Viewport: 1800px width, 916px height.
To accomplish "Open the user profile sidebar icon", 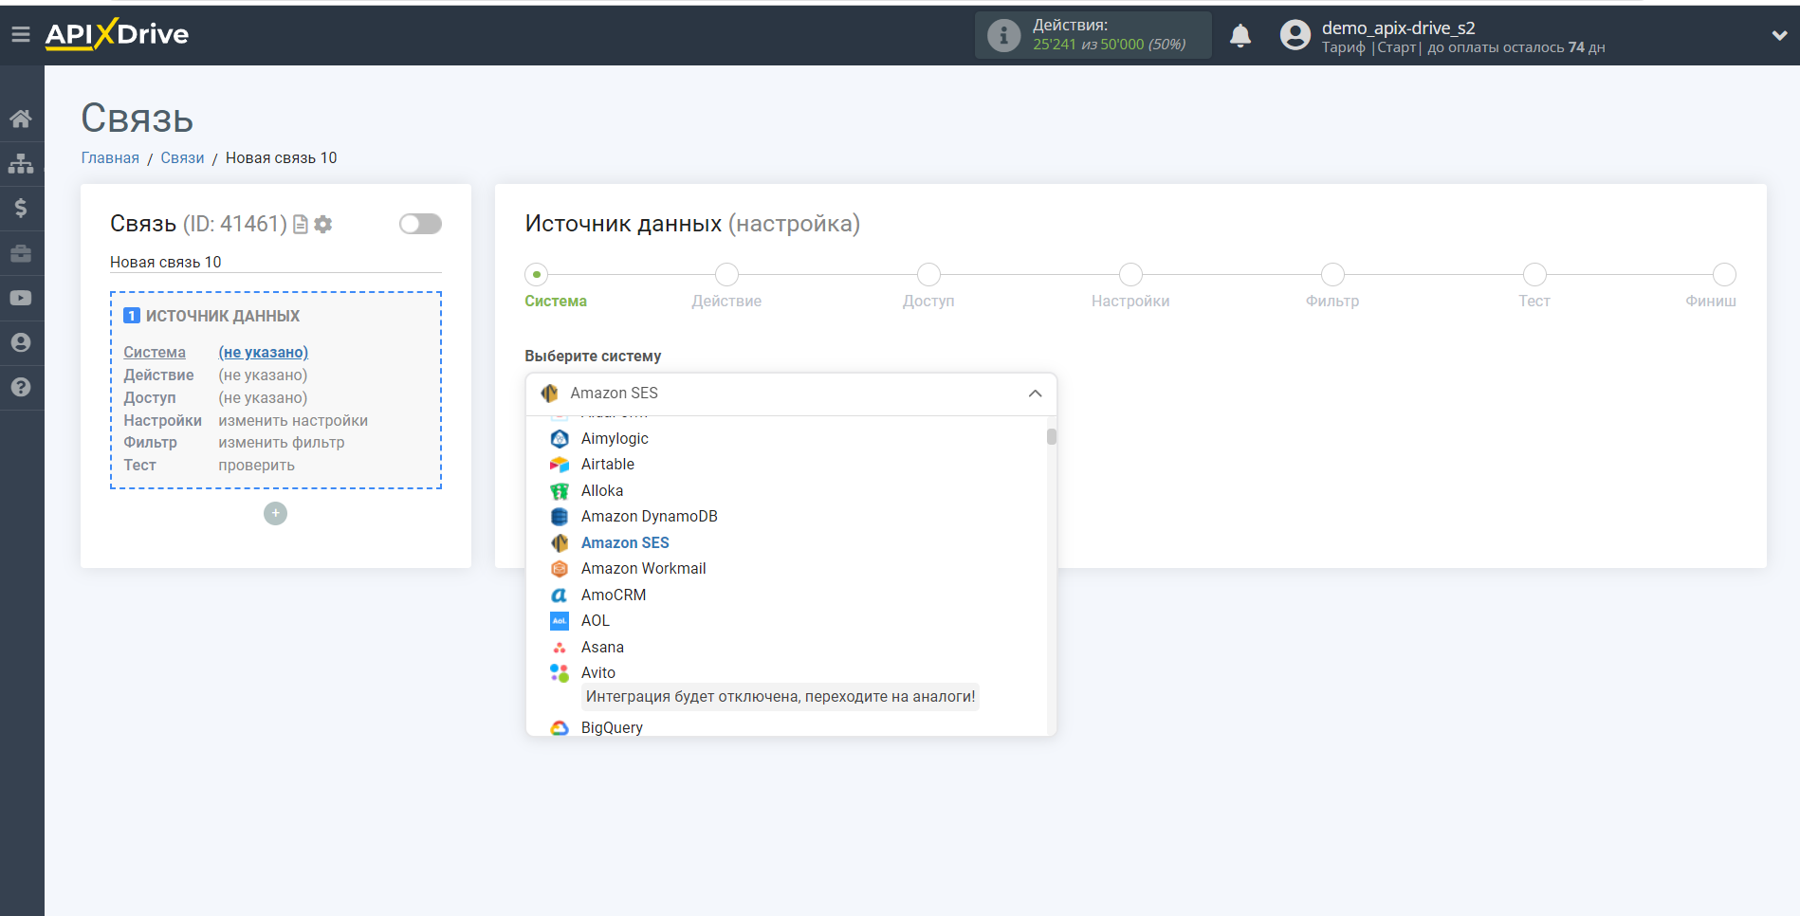I will pyautogui.click(x=21, y=342).
